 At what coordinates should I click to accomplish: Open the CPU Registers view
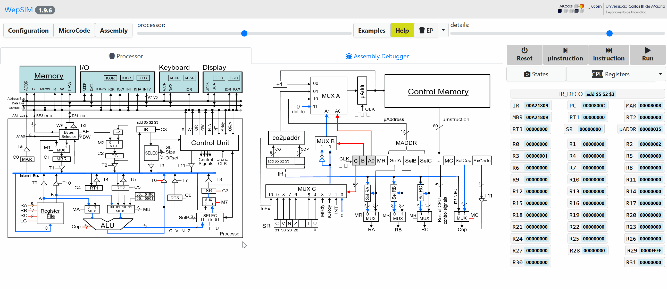[610, 74]
